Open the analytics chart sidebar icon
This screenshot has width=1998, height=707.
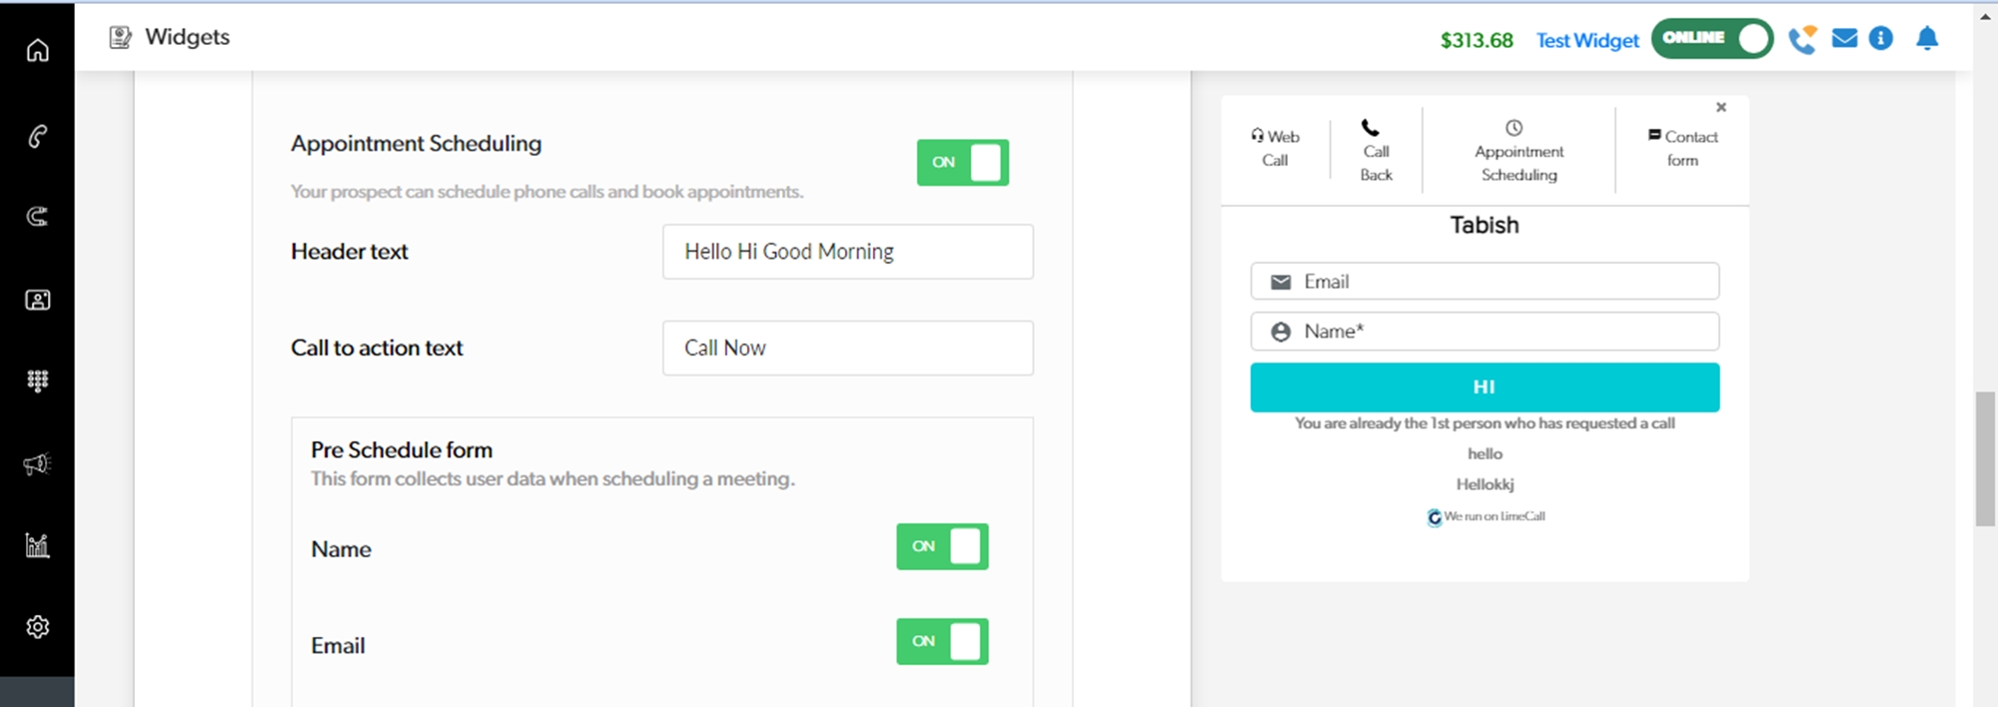click(x=37, y=545)
